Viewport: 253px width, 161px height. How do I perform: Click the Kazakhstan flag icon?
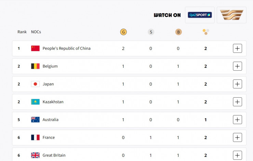[36, 102]
